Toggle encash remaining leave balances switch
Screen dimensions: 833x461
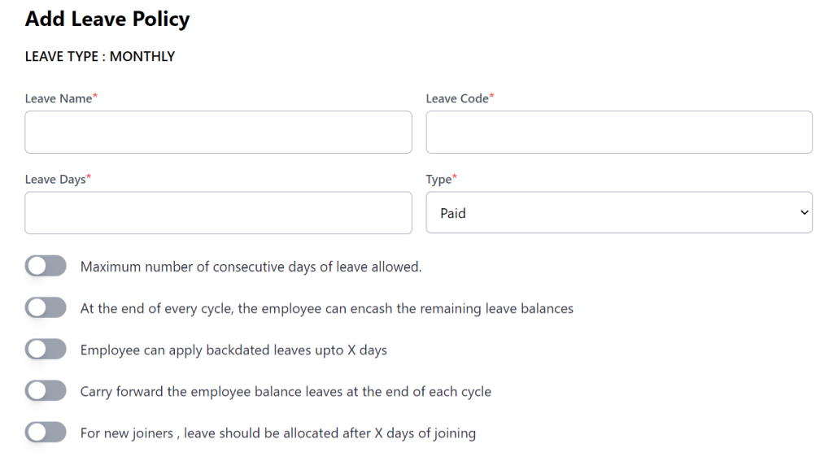pos(46,308)
